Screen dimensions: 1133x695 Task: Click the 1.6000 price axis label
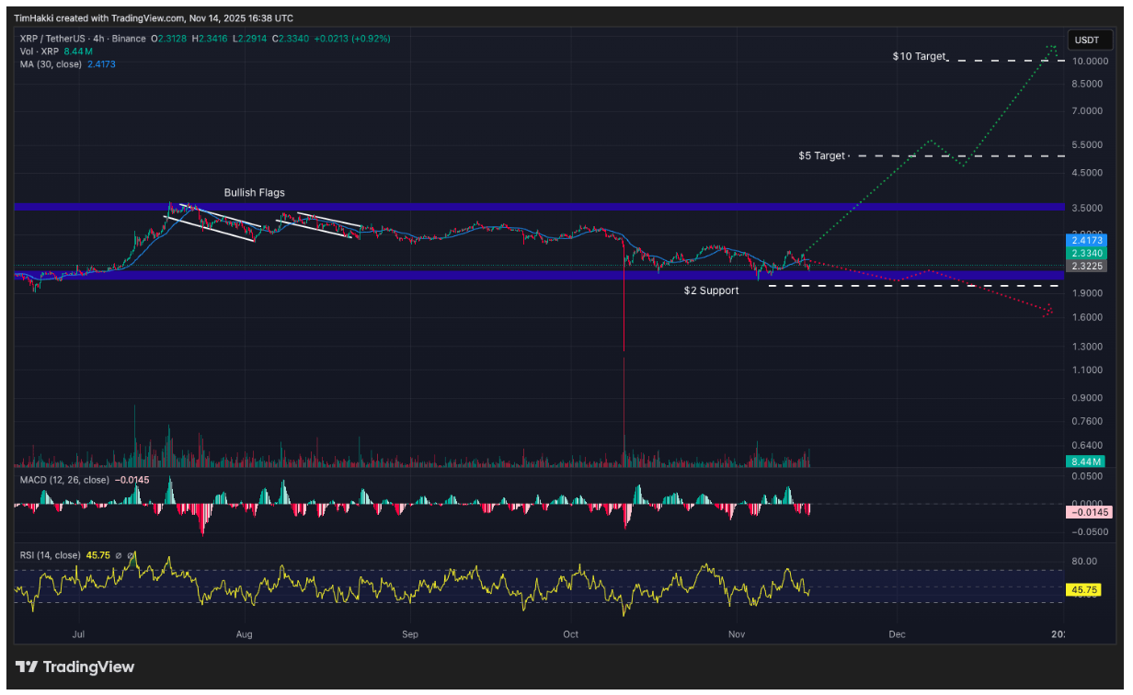pyautogui.click(x=1086, y=317)
